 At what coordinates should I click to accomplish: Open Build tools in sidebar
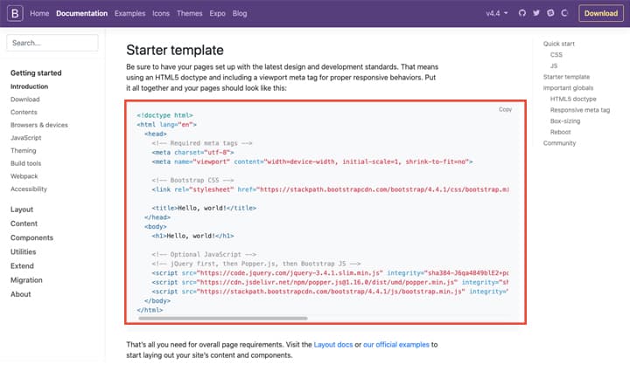point(25,163)
